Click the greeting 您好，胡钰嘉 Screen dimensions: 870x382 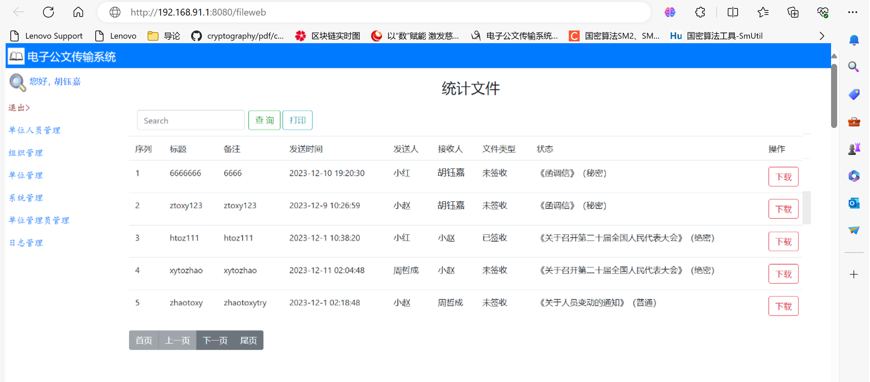click(55, 82)
